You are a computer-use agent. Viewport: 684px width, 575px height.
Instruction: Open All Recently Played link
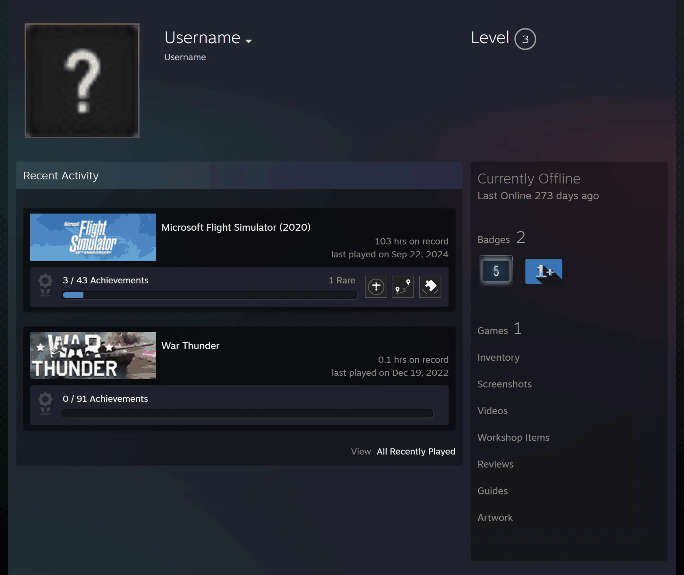pyautogui.click(x=416, y=451)
